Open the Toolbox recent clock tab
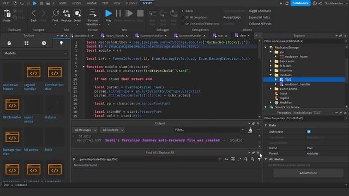Viewport: 349px width, 196px height. (x=44, y=43)
